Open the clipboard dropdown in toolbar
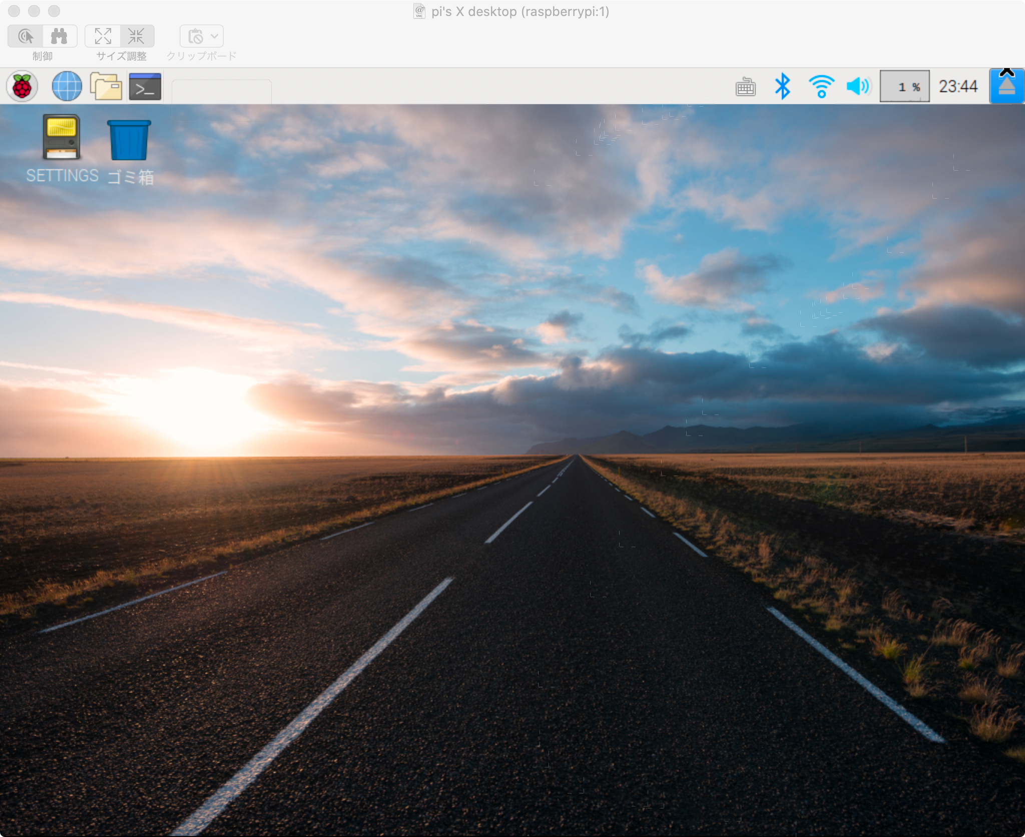1025x837 pixels. pyautogui.click(x=202, y=36)
